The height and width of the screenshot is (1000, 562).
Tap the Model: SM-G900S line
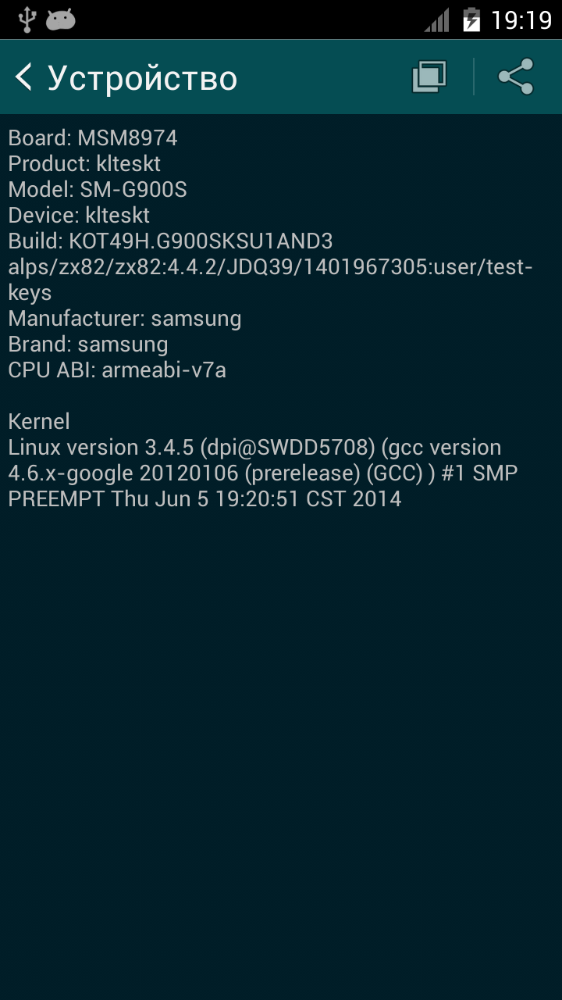coord(98,190)
